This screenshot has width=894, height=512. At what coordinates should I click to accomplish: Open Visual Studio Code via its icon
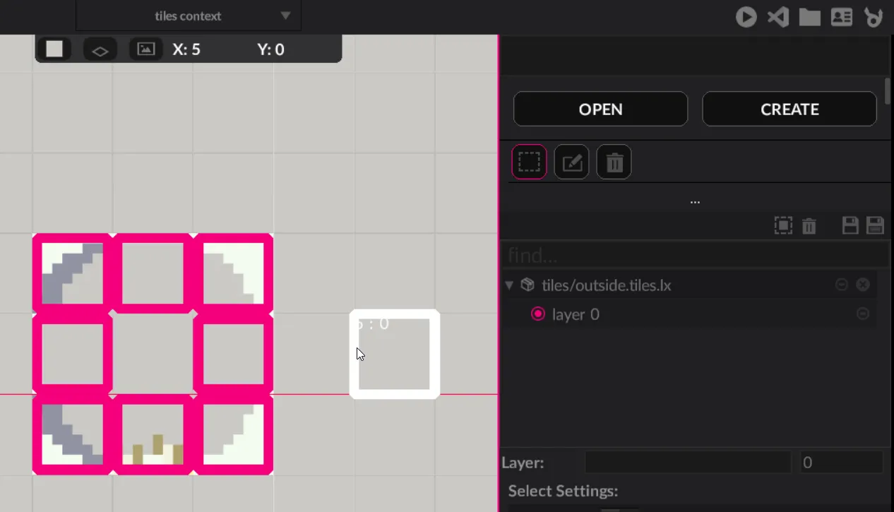[x=777, y=17]
